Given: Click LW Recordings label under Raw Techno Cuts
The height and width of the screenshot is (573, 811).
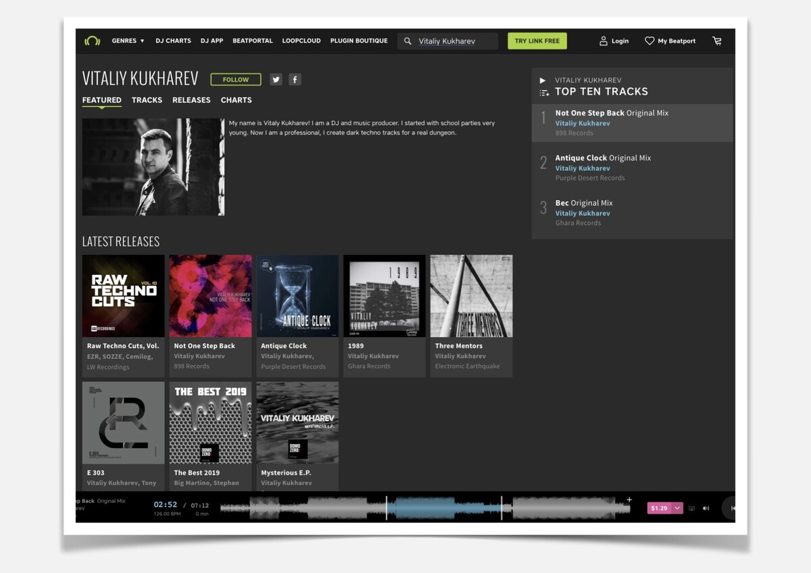Looking at the screenshot, I should pos(108,367).
